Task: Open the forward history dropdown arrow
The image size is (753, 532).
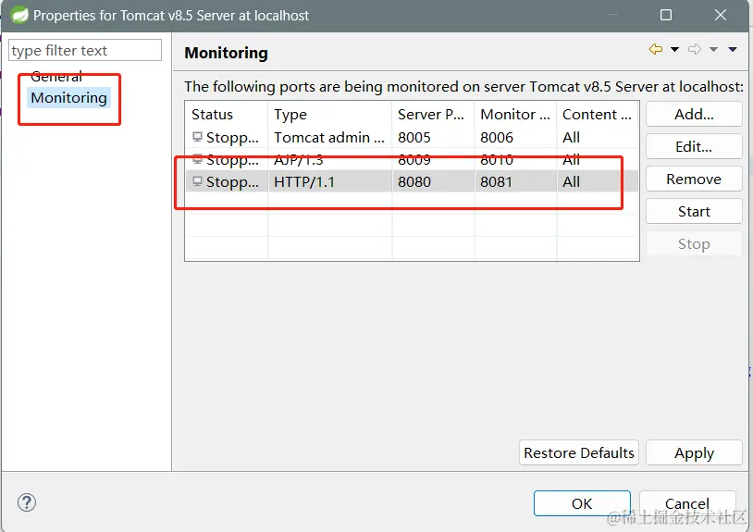Action: click(x=713, y=49)
